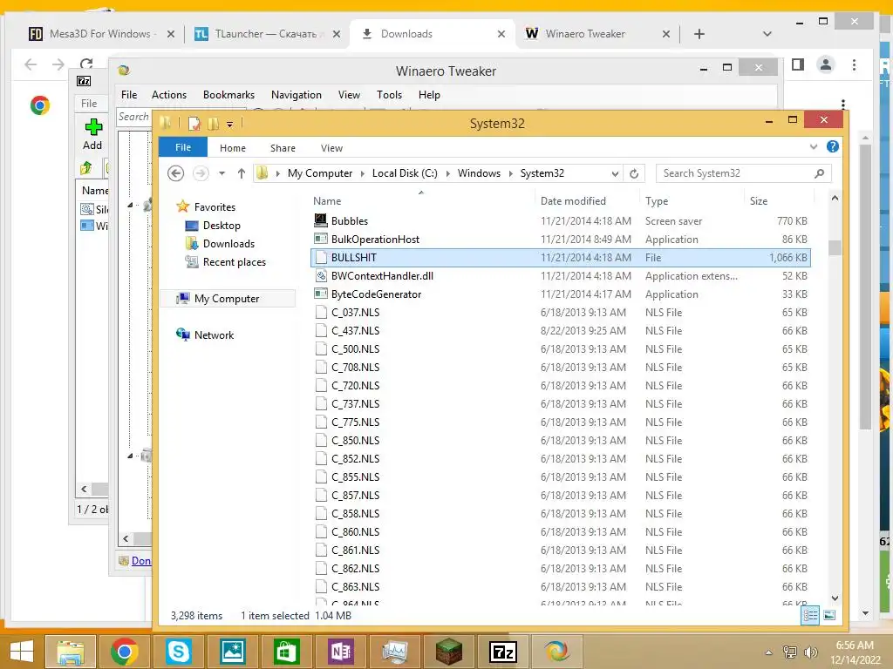The width and height of the screenshot is (893, 669).
Task: Open the Minecraft block taskbar icon
Action: click(449, 652)
